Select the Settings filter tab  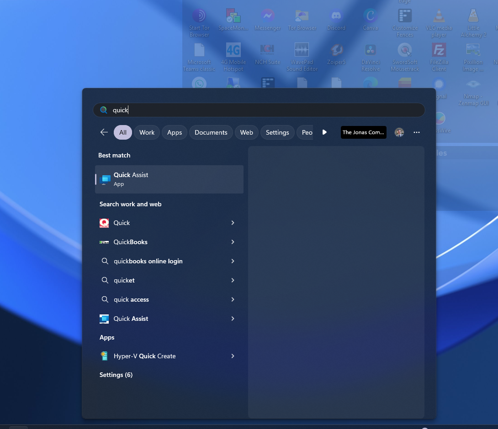tap(277, 132)
